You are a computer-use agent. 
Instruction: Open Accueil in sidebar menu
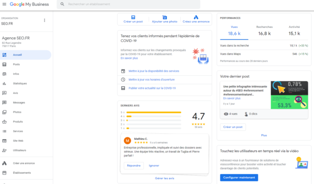(x=26, y=55)
